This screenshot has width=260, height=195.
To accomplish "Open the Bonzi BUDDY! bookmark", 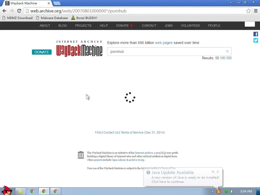I will (84, 18).
